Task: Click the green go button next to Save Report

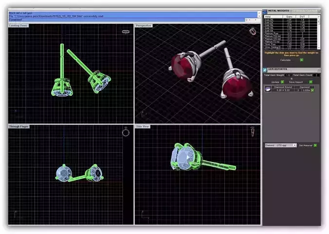Action: point(311,82)
